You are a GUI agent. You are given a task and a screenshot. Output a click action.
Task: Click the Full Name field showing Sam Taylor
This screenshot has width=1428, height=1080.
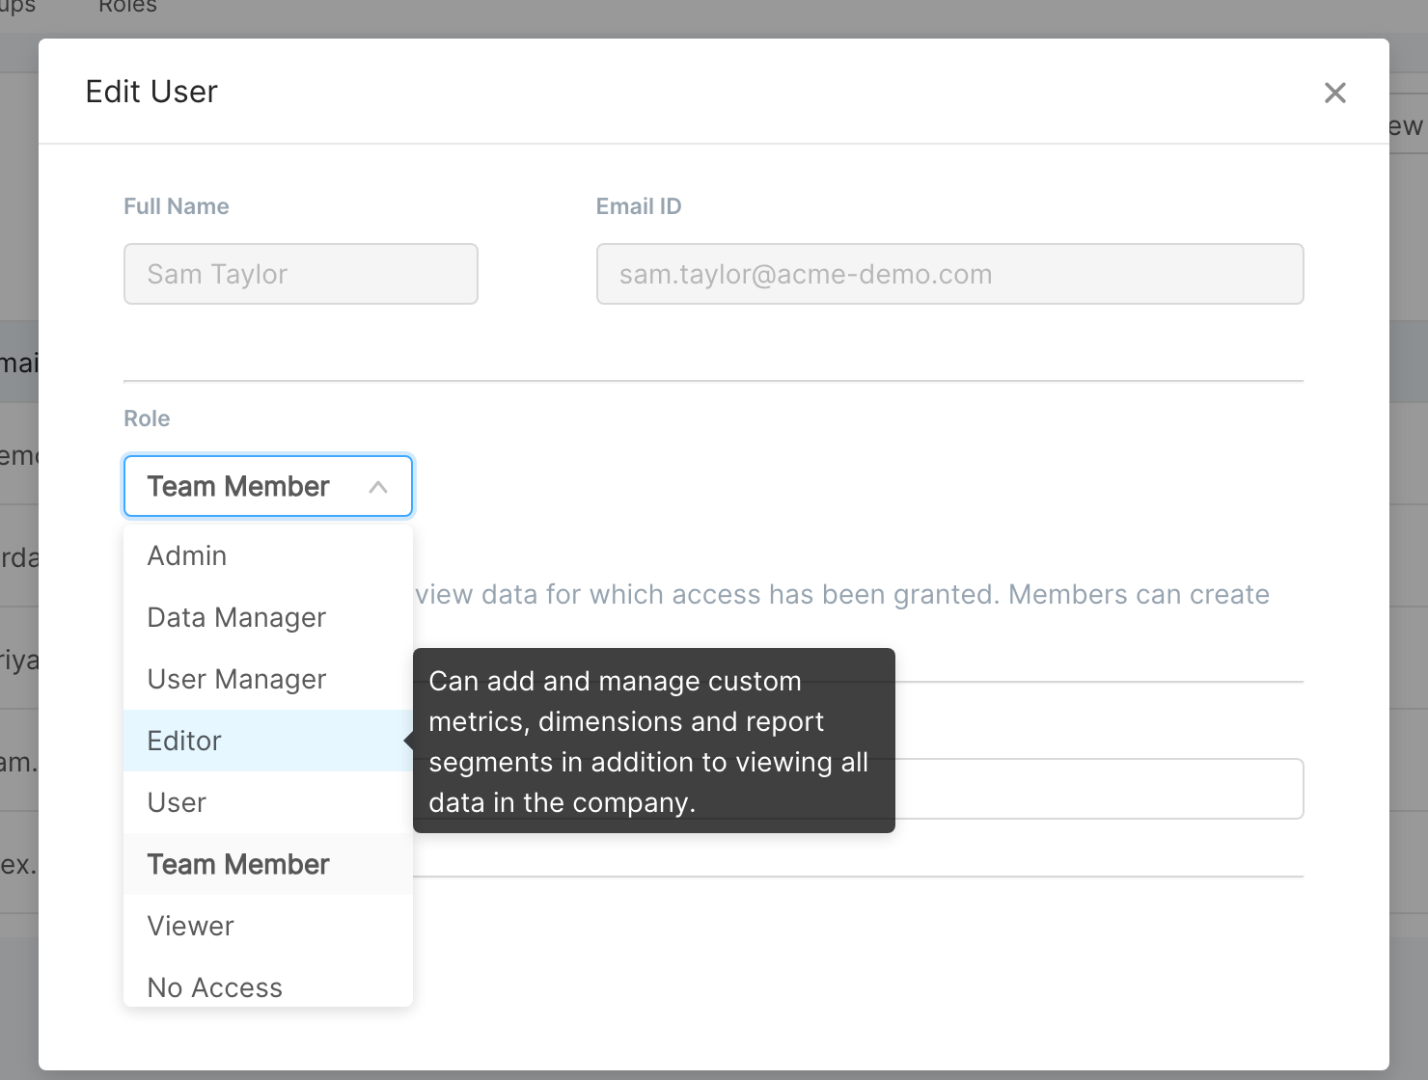pyautogui.click(x=301, y=274)
